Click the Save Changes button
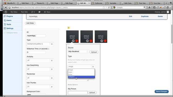This screenshot has height=97, width=173. (x=162, y=91)
